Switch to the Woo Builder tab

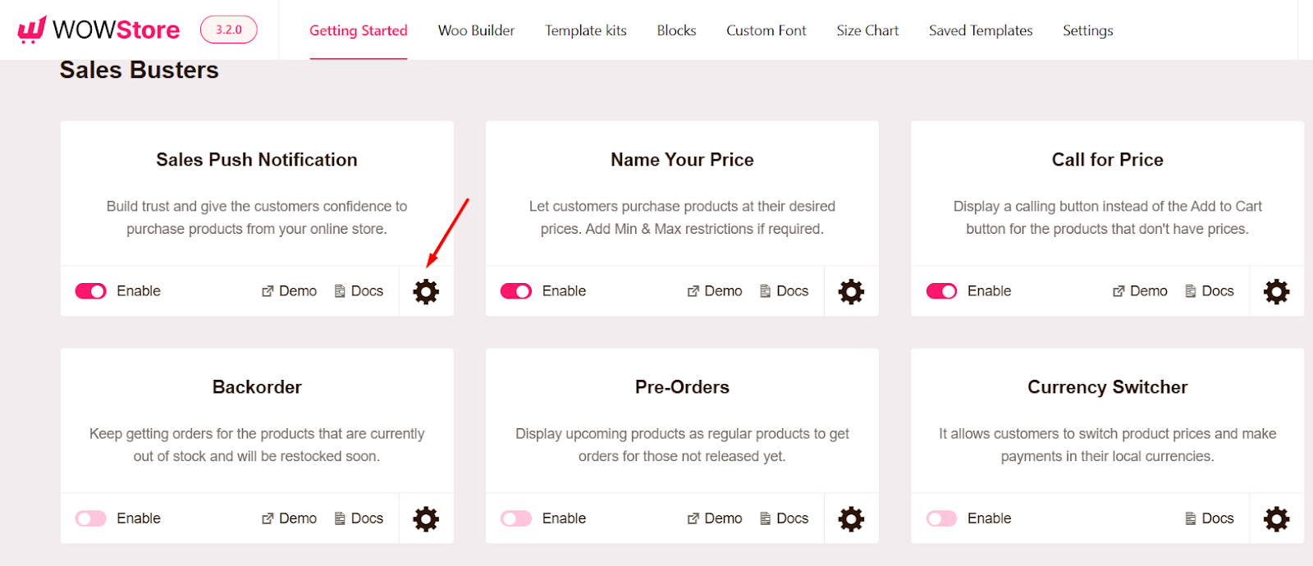[476, 30]
